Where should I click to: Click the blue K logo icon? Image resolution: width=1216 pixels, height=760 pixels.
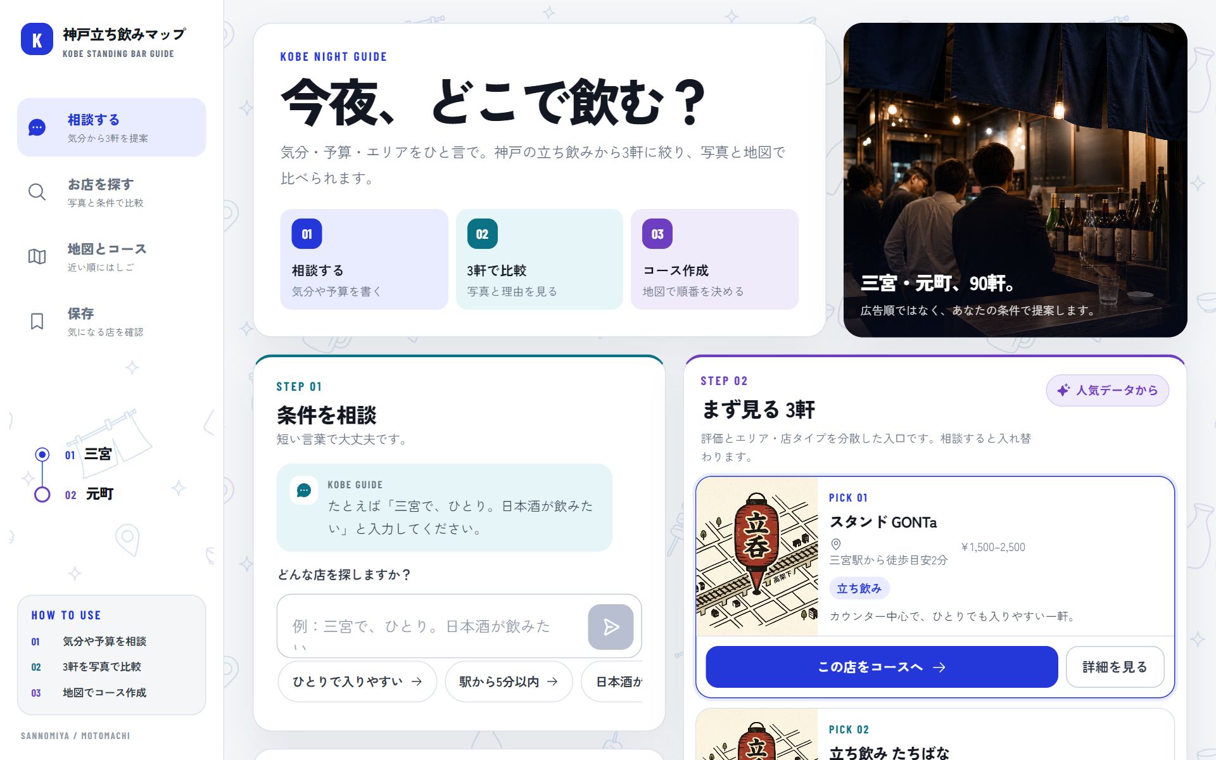pos(37,39)
